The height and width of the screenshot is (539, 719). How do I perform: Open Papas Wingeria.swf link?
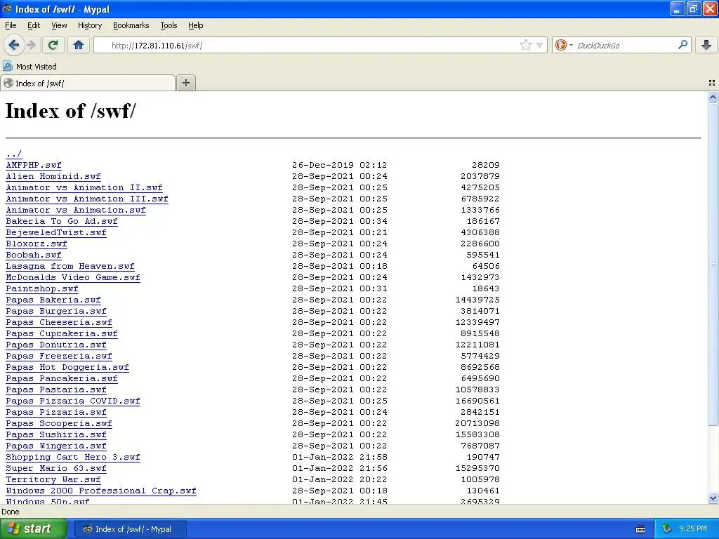[56, 446]
